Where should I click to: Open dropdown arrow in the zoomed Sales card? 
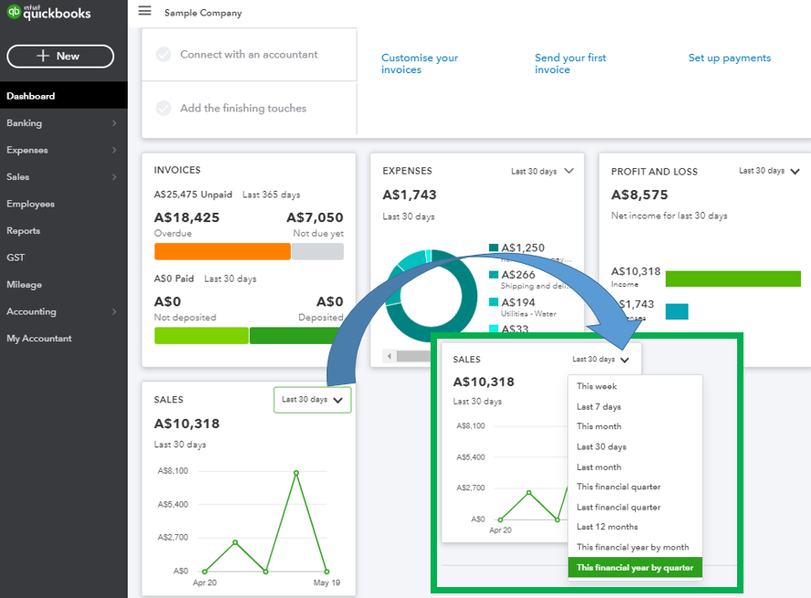tap(625, 360)
